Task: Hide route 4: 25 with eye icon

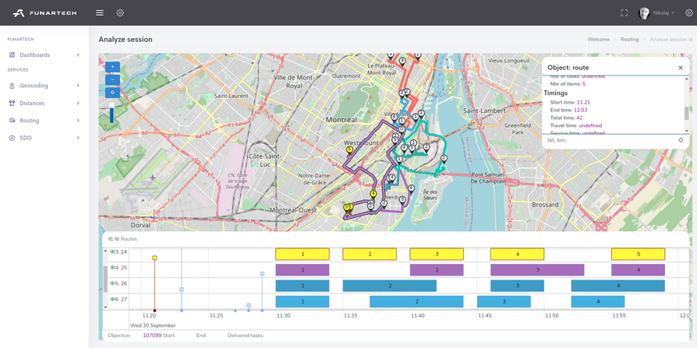Action: [x=113, y=268]
